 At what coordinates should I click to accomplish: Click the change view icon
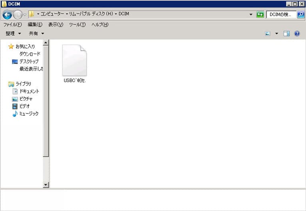[268, 34]
